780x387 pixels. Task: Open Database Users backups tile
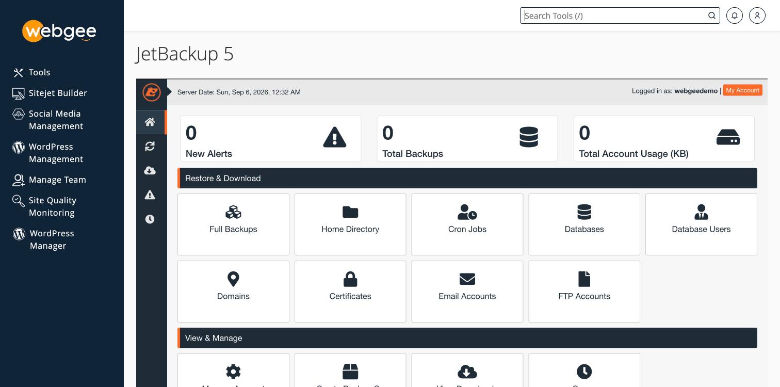pos(701,224)
